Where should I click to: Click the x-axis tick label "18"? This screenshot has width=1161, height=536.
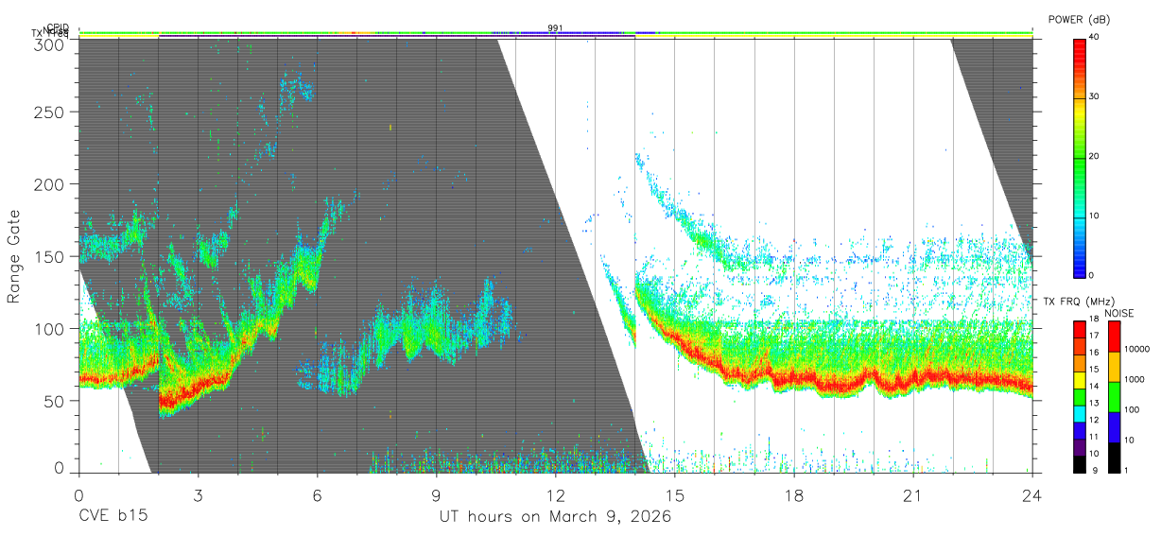coord(793,495)
